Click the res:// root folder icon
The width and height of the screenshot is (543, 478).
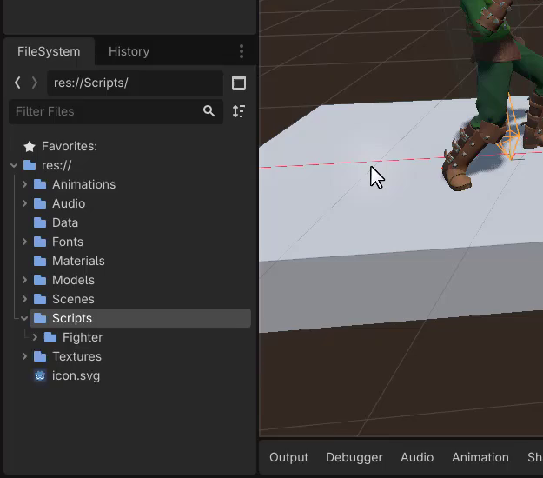point(30,165)
